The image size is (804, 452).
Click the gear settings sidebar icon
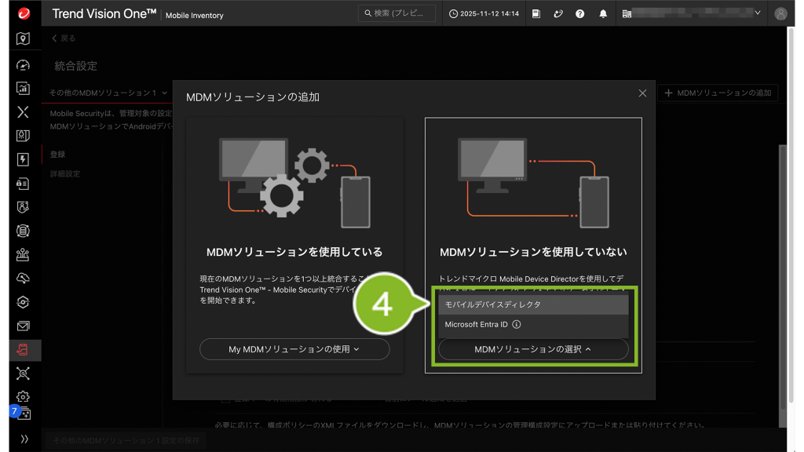23,396
